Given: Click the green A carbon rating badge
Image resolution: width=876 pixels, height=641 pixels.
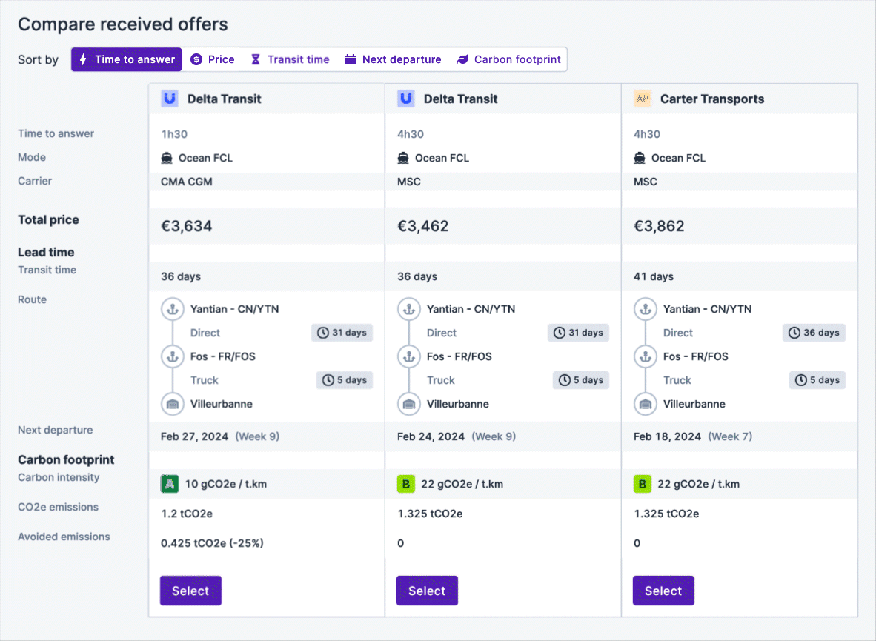Looking at the screenshot, I should coord(170,484).
